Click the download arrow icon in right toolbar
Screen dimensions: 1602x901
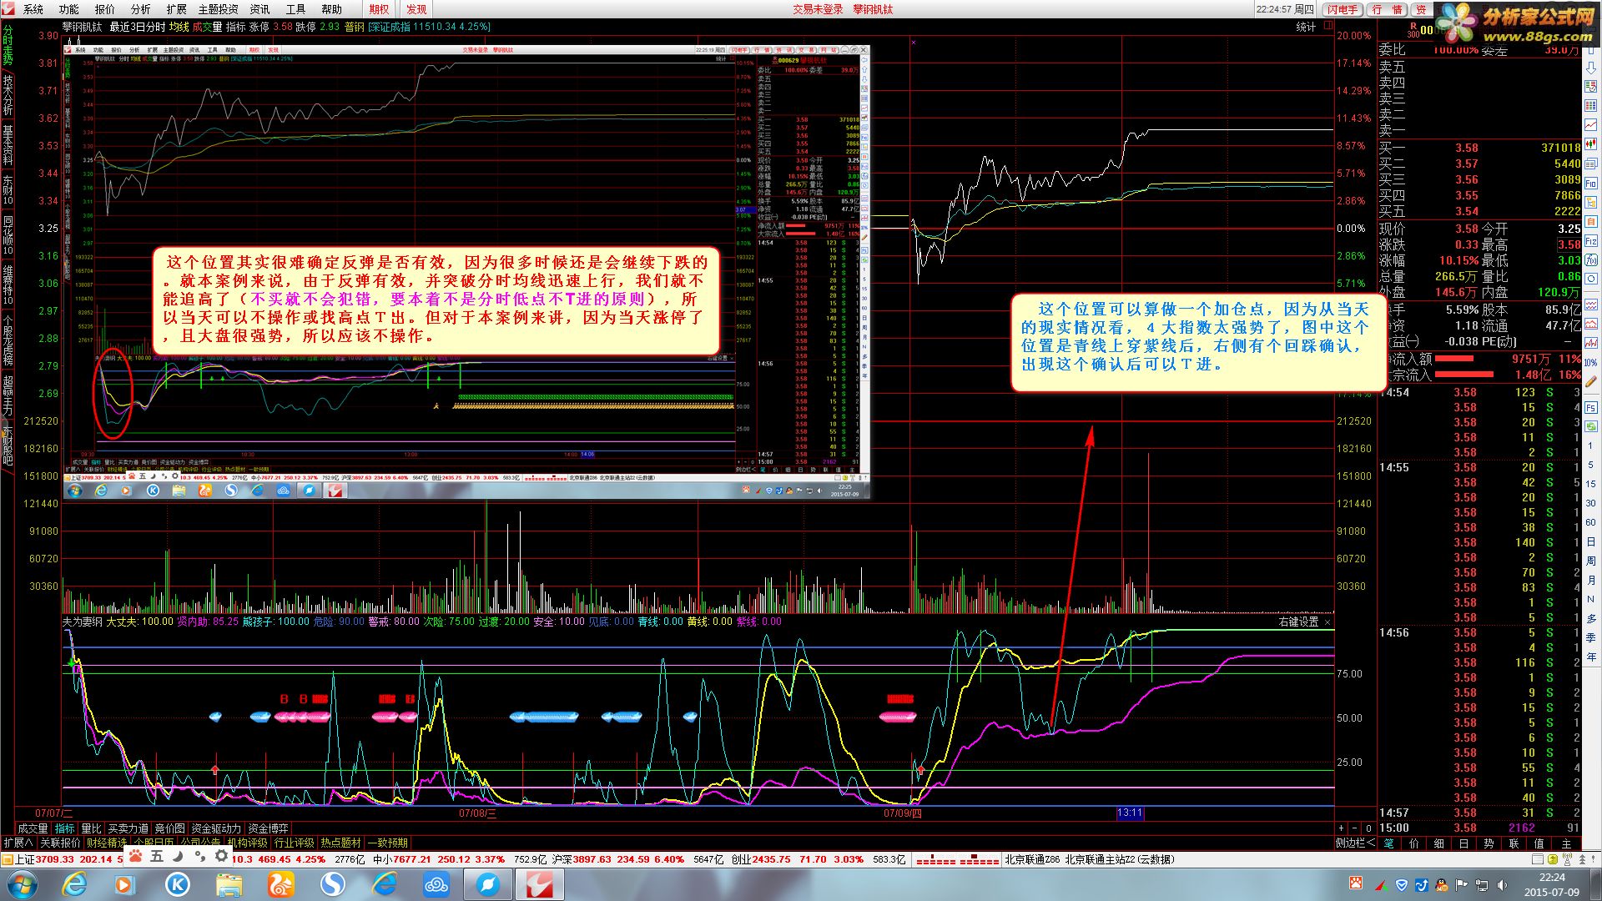pos(1591,68)
